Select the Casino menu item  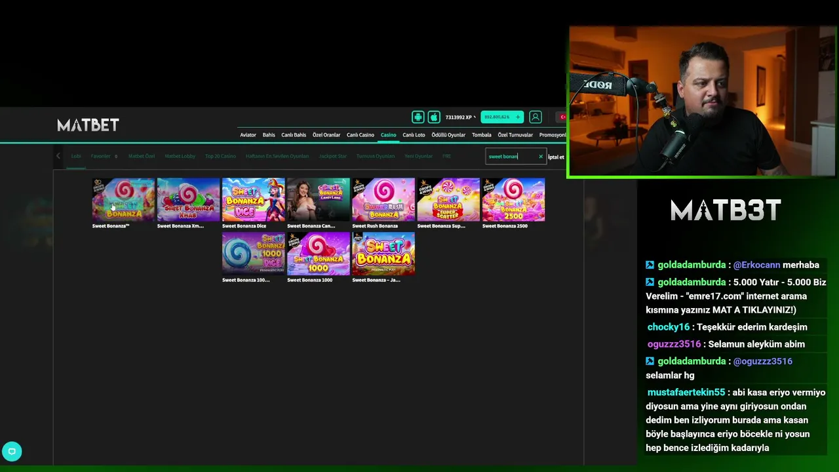pos(389,135)
